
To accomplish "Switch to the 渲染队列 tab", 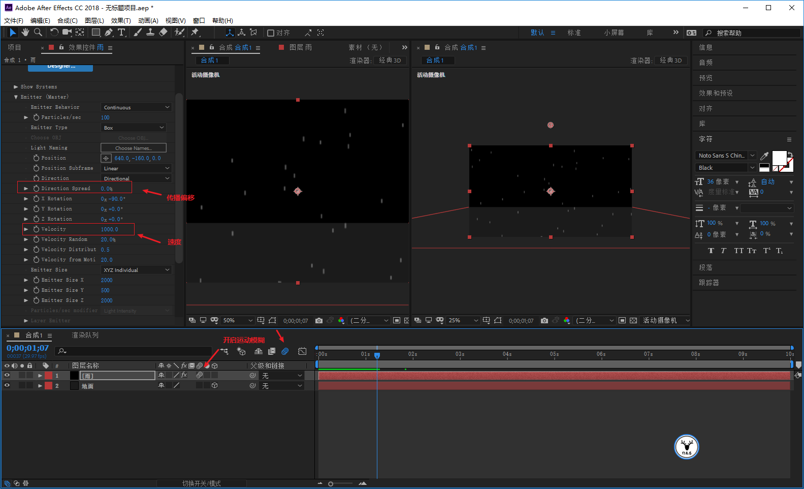I will (85, 335).
